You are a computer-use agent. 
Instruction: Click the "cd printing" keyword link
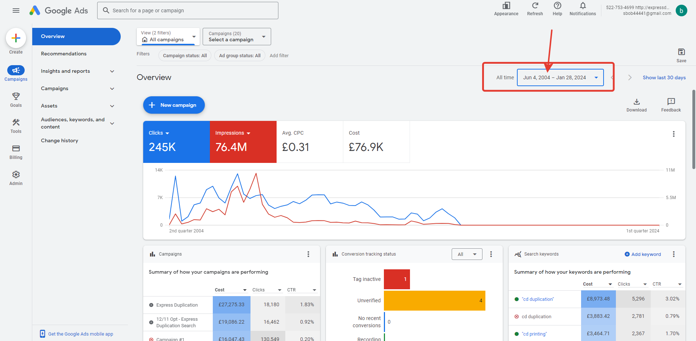(534, 334)
